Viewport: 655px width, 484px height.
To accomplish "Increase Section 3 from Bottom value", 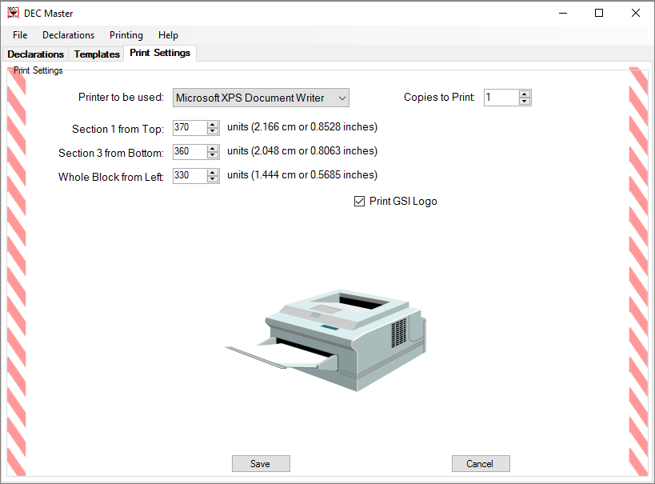I will 213,148.
